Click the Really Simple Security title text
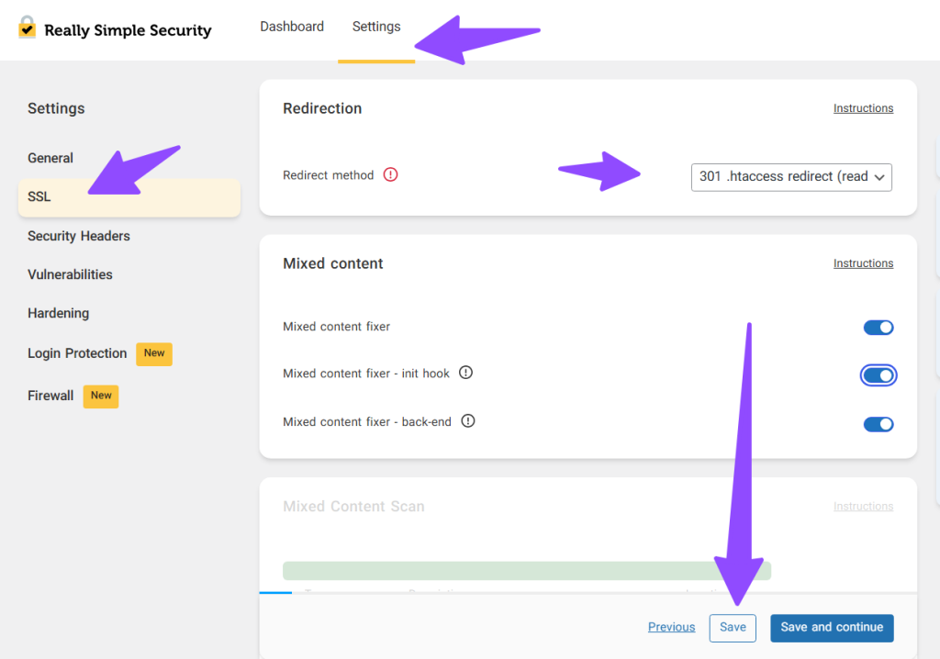 click(128, 30)
